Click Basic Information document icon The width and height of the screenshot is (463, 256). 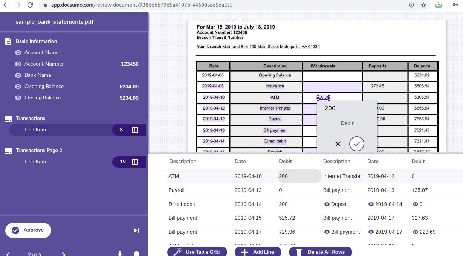click(8, 41)
